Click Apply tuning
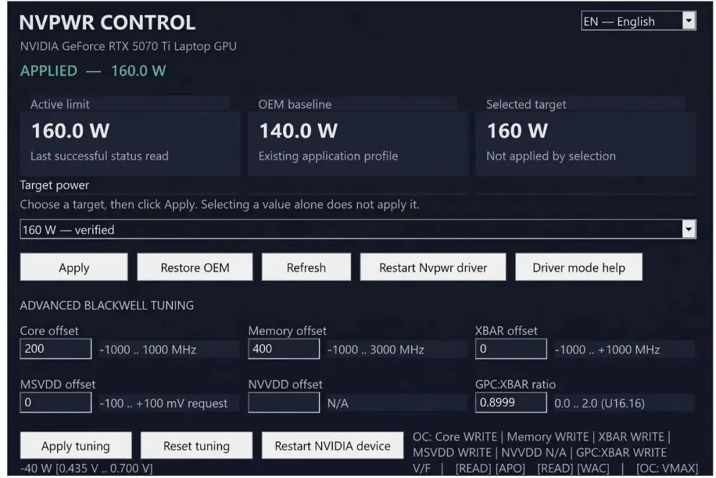 tap(76, 446)
